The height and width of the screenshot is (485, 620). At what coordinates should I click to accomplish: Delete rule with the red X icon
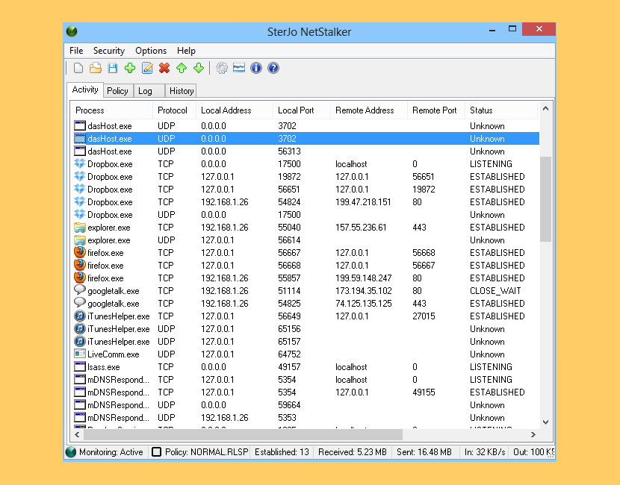click(x=164, y=69)
